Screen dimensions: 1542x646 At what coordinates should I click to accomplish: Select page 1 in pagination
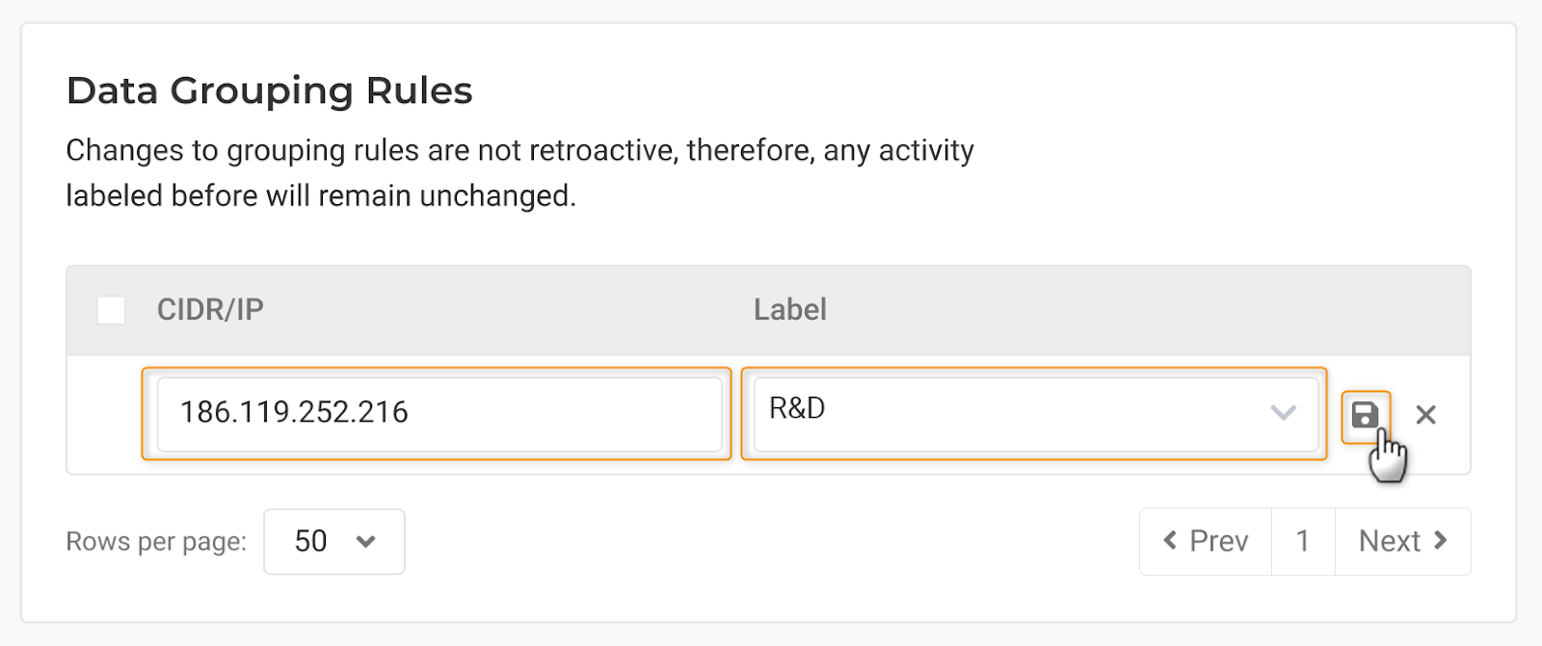pos(1303,541)
